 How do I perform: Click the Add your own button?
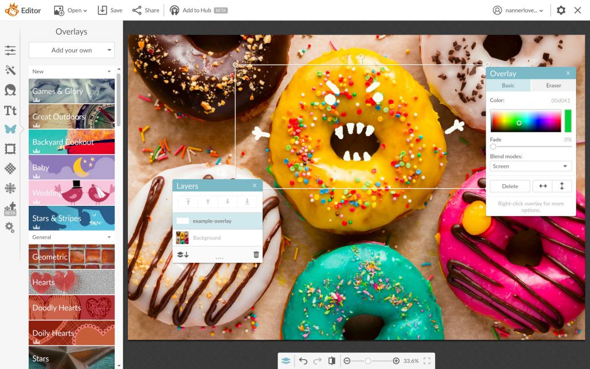pos(71,50)
